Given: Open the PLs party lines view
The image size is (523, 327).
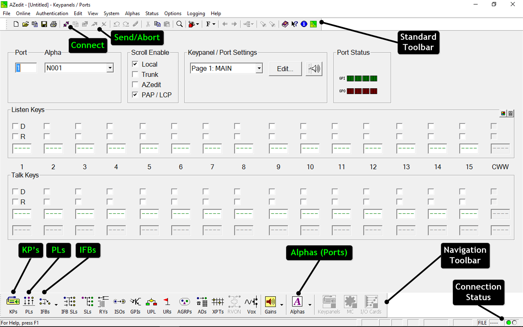Looking at the screenshot, I should pyautogui.click(x=29, y=305).
